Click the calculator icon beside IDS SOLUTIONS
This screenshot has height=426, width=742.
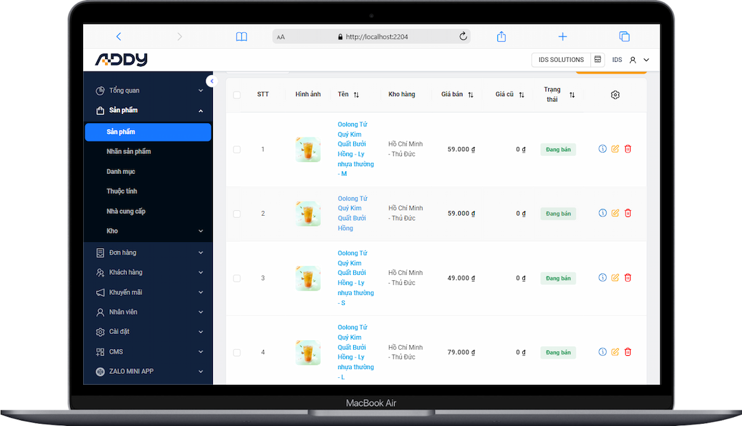[x=598, y=60]
